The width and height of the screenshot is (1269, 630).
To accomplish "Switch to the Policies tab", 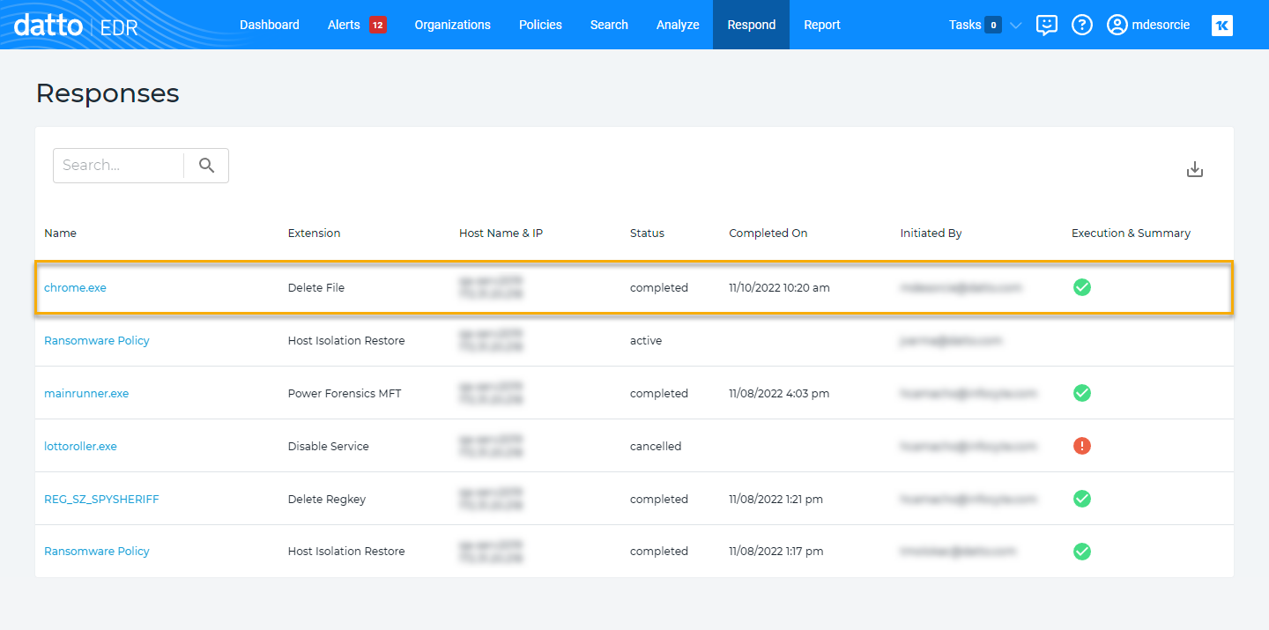I will (540, 25).
